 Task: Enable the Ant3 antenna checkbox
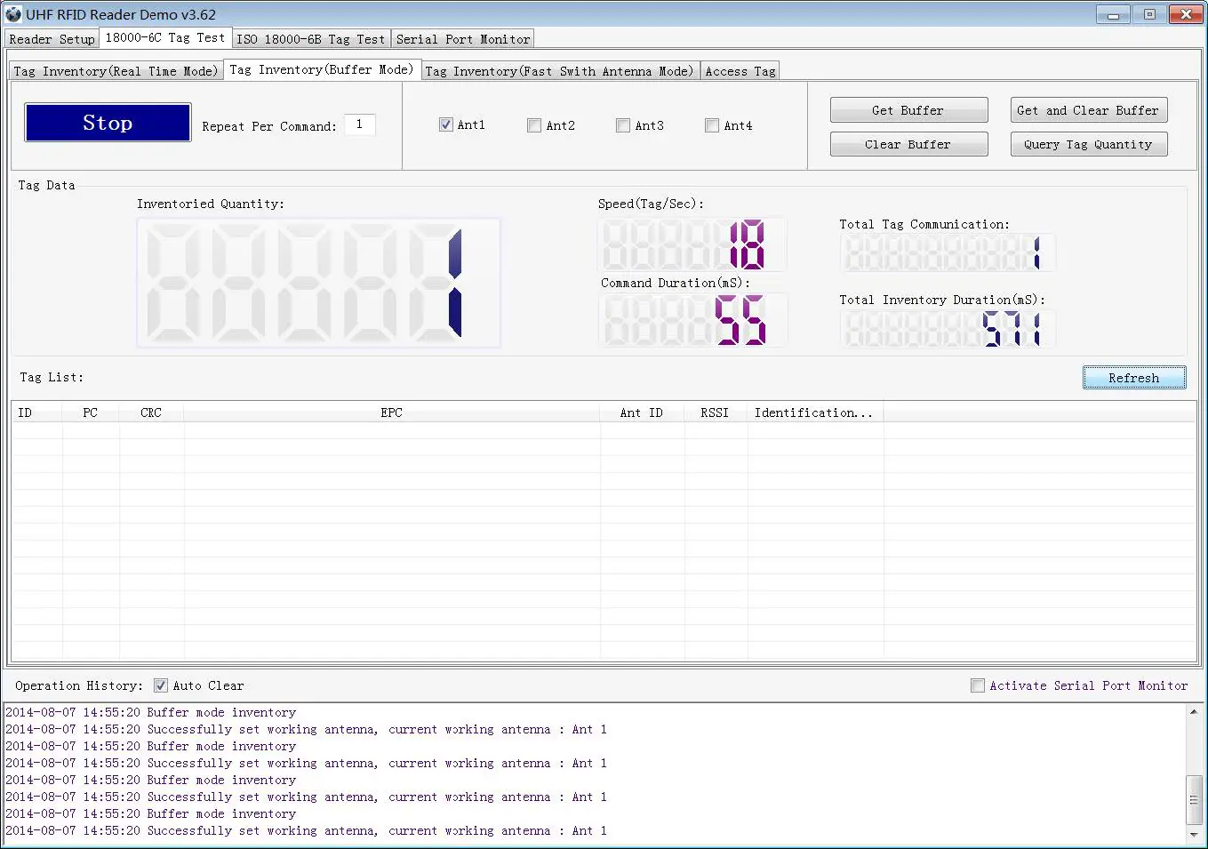click(622, 124)
